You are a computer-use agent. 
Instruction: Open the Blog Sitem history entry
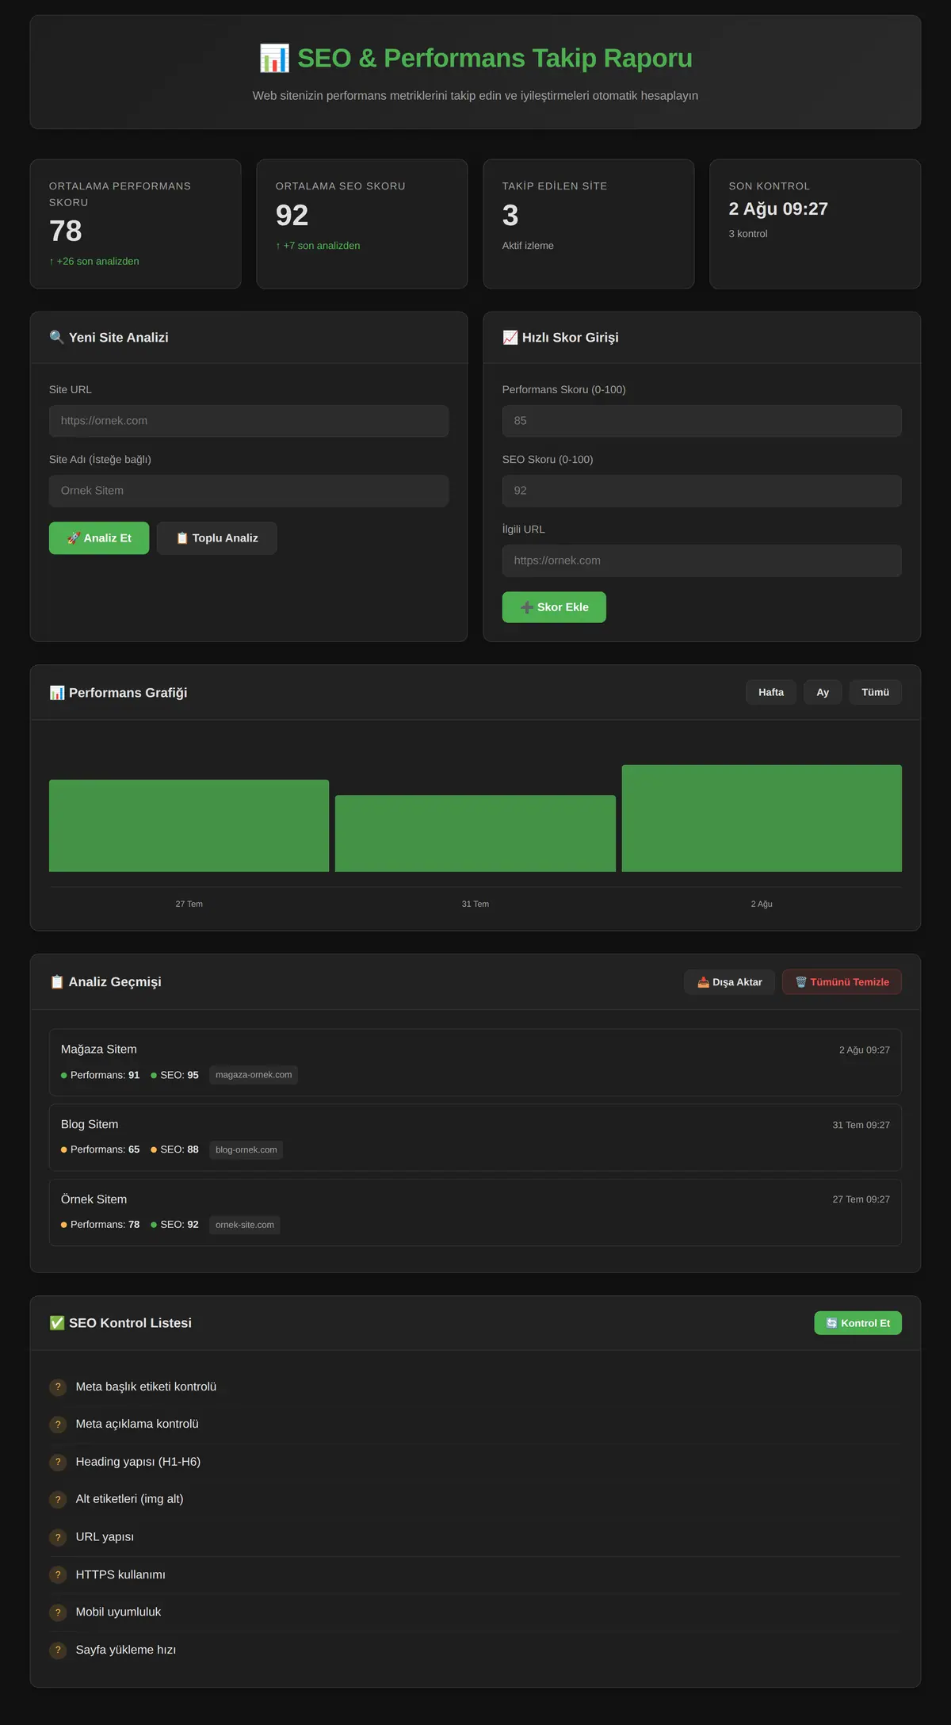point(475,1138)
